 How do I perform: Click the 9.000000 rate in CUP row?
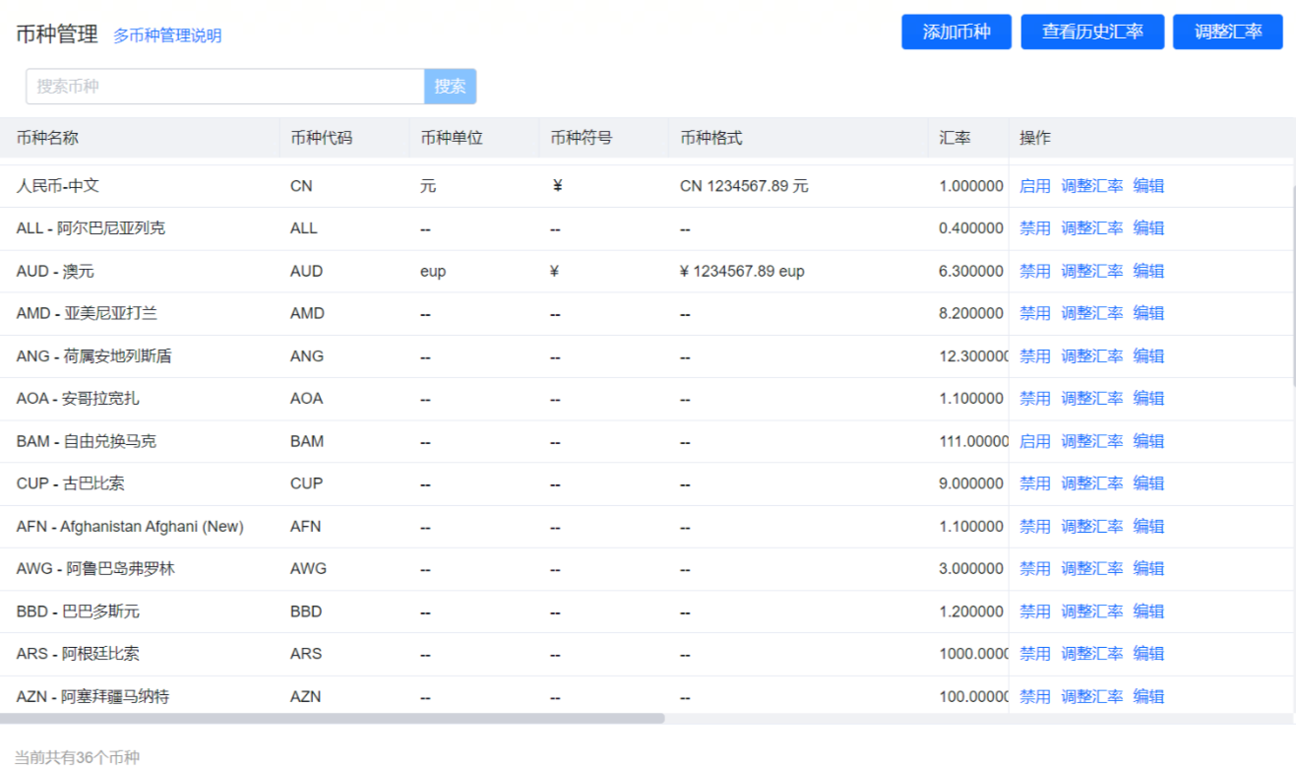(x=971, y=483)
